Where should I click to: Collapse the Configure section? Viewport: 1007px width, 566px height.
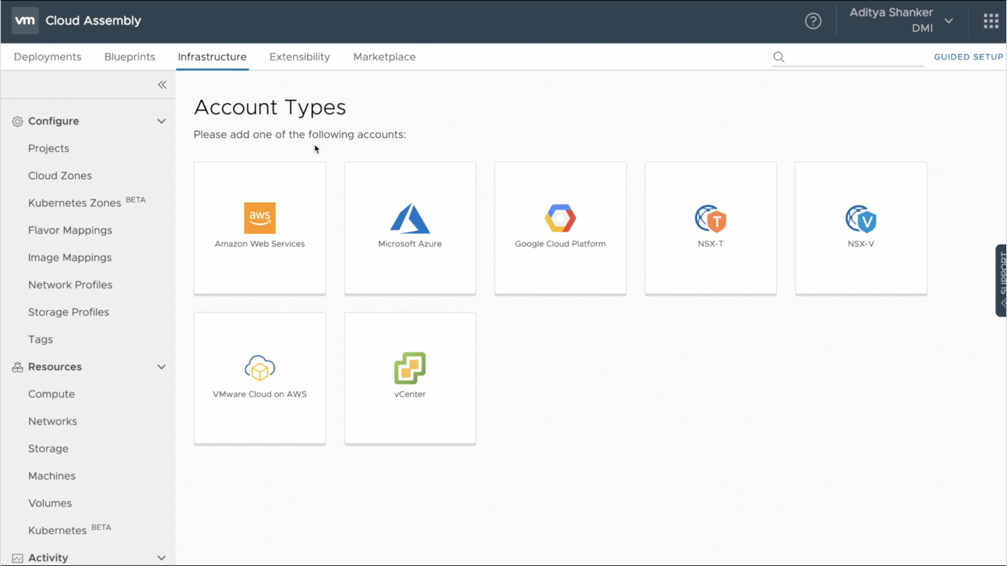161,121
